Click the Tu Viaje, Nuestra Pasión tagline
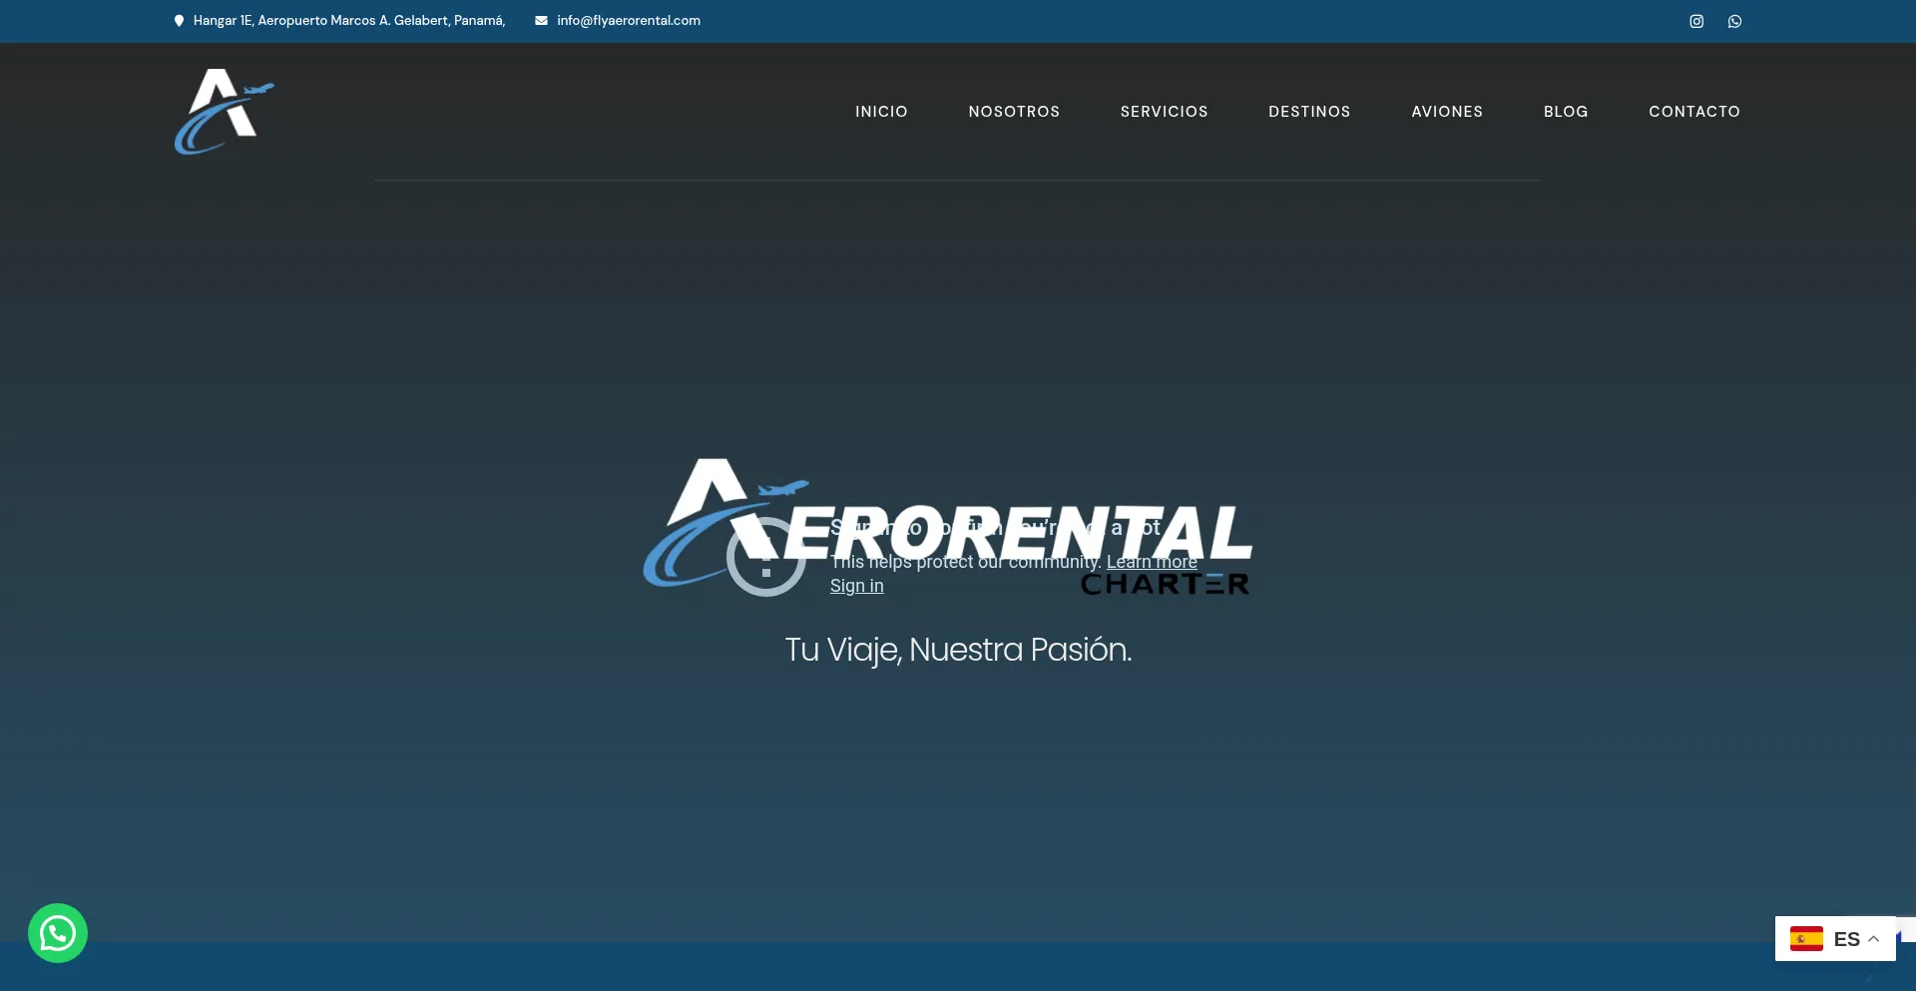The width and height of the screenshot is (1916, 991). [x=958, y=650]
